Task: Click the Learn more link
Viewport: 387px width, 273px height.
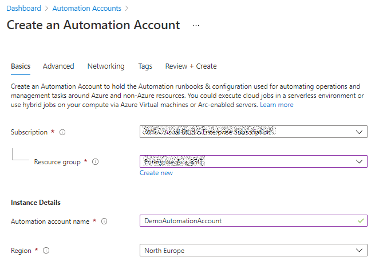Action: coord(277,105)
